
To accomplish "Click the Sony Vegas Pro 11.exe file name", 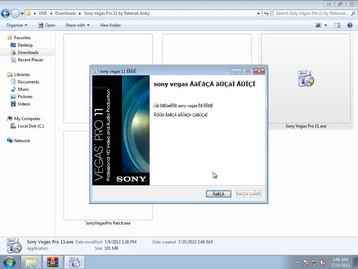I will (x=306, y=126).
